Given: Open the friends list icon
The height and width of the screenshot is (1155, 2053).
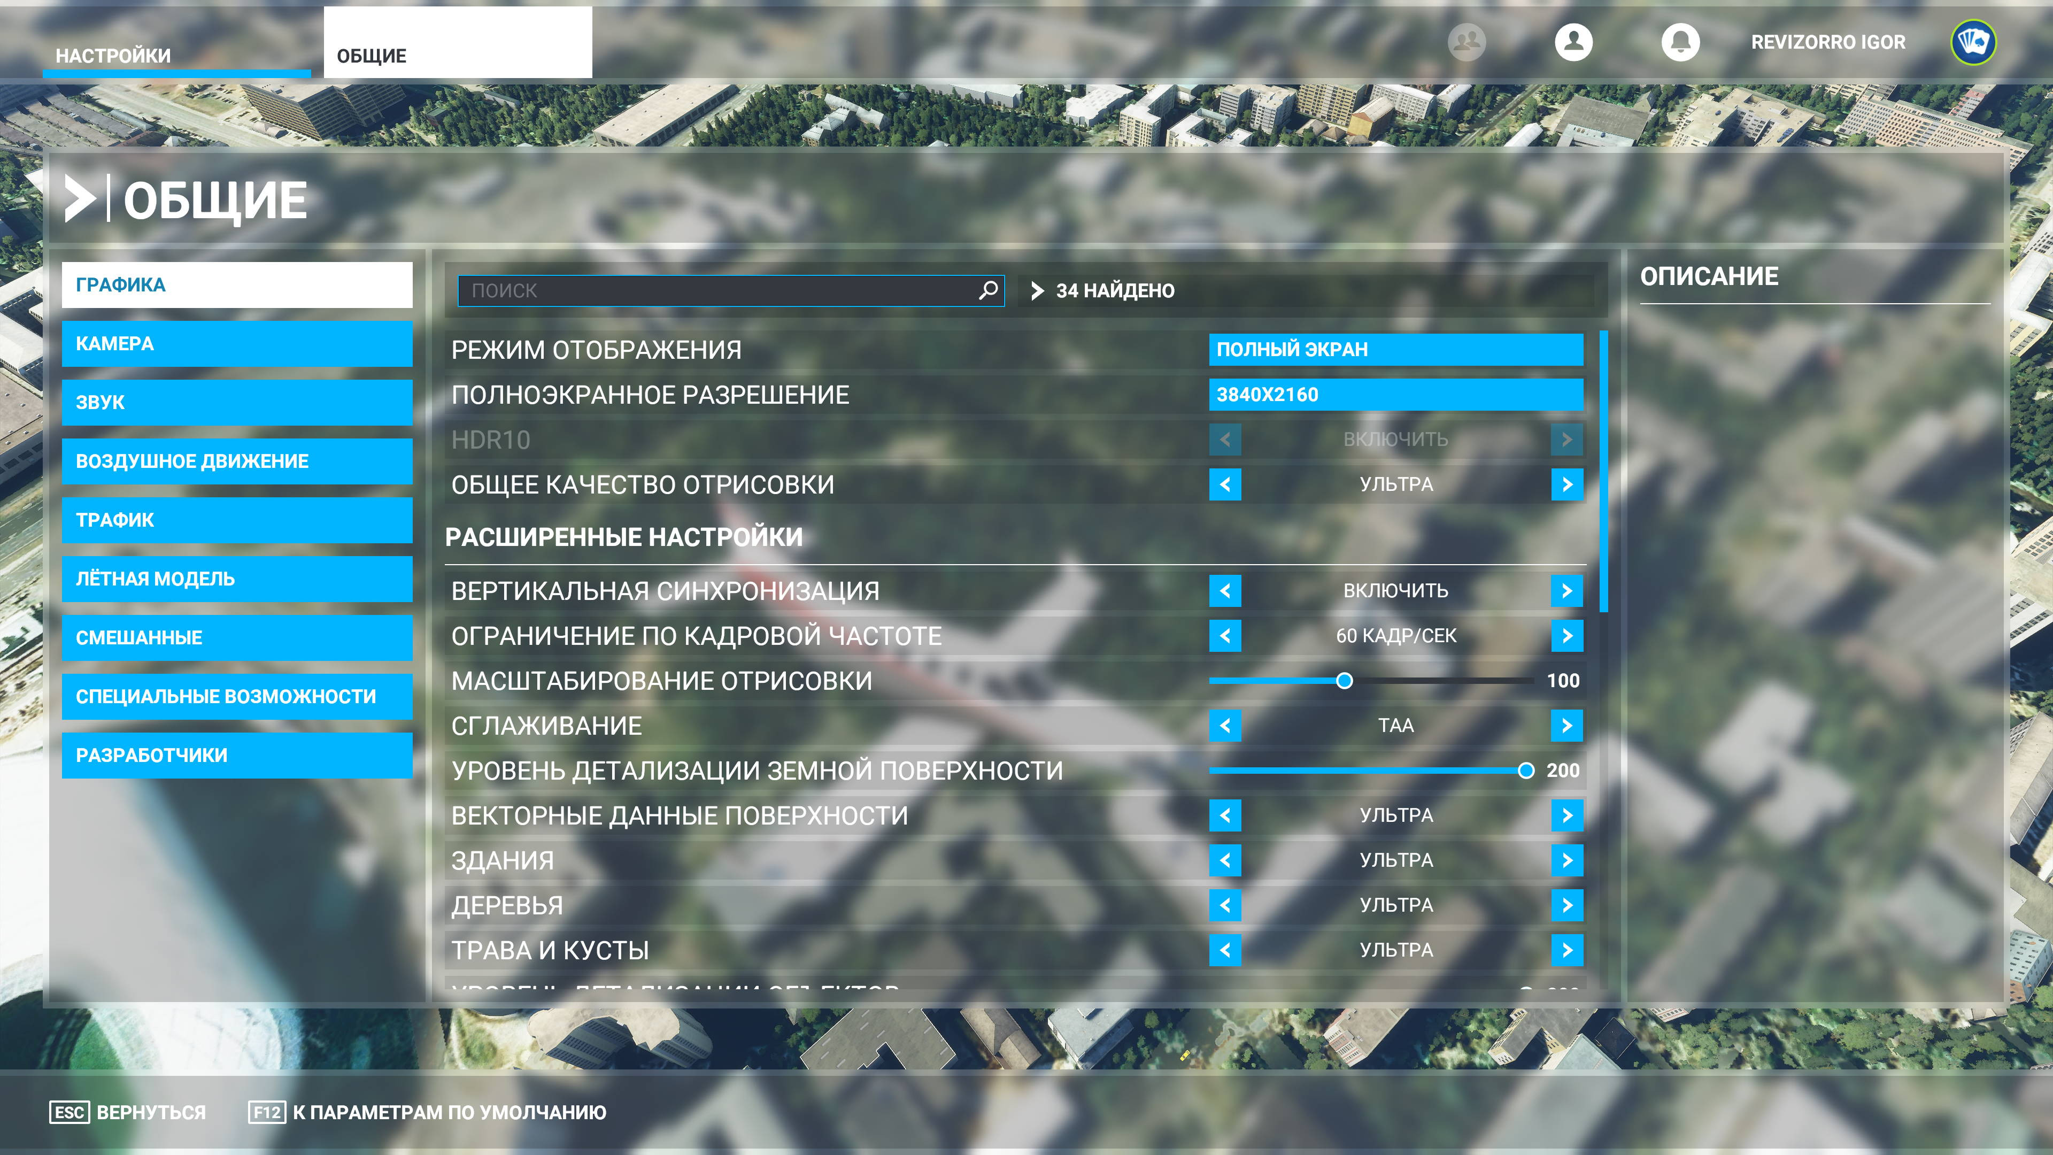Looking at the screenshot, I should (1467, 42).
